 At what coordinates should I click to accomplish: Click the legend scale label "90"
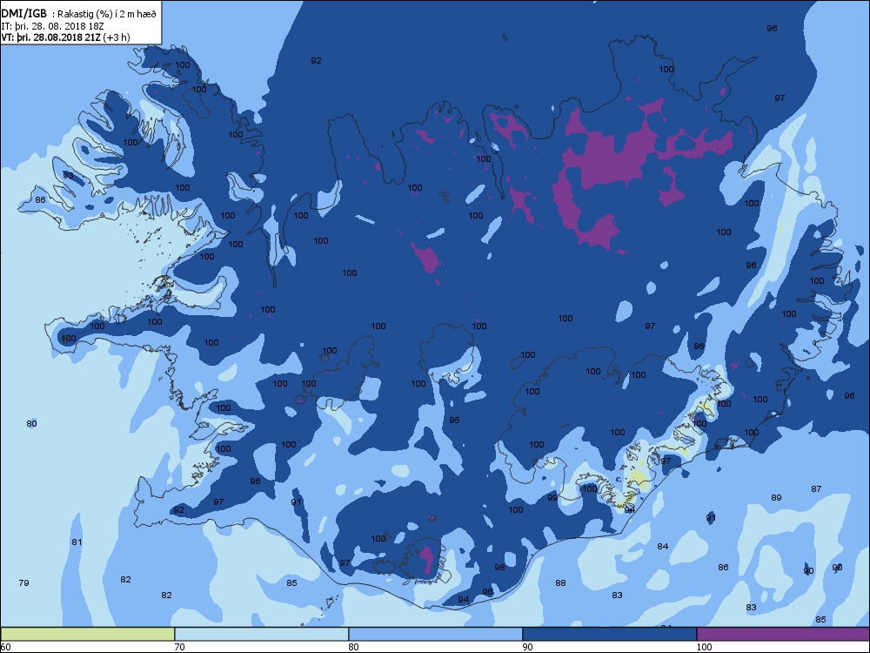click(528, 647)
